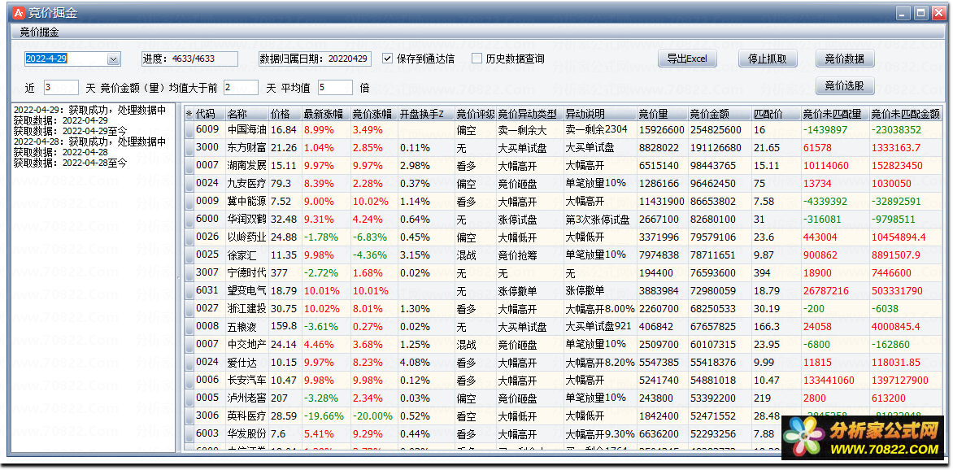Select the 英科医疗 name cell
The width and height of the screenshot is (953, 470).
tap(246, 416)
